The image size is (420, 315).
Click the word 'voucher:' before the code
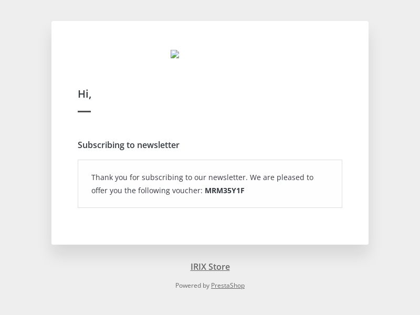click(187, 191)
